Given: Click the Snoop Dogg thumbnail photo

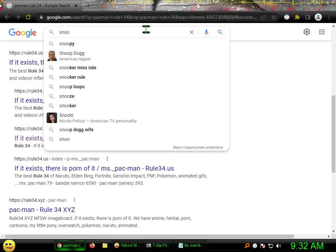Looking at the screenshot, I should 52,56.
